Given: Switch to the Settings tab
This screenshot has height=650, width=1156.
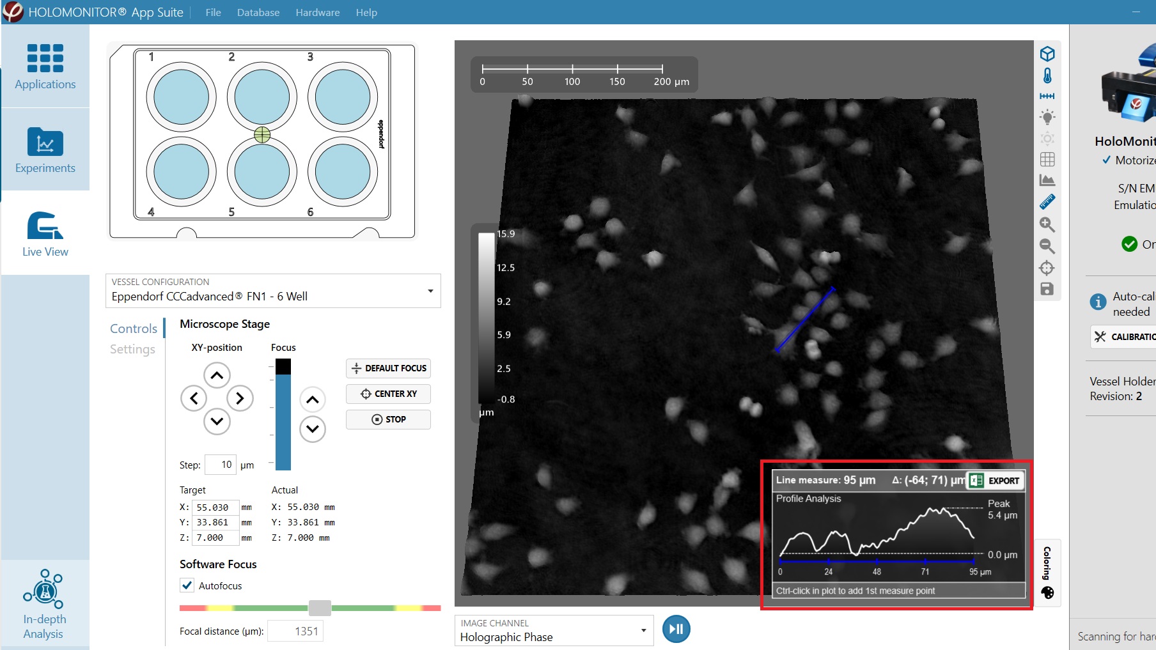Looking at the screenshot, I should pyautogui.click(x=132, y=349).
